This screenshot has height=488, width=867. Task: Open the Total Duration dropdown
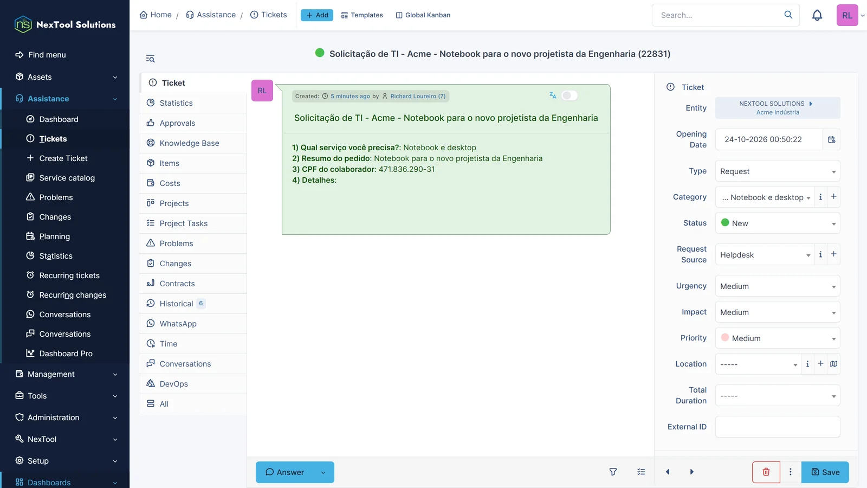tap(778, 396)
